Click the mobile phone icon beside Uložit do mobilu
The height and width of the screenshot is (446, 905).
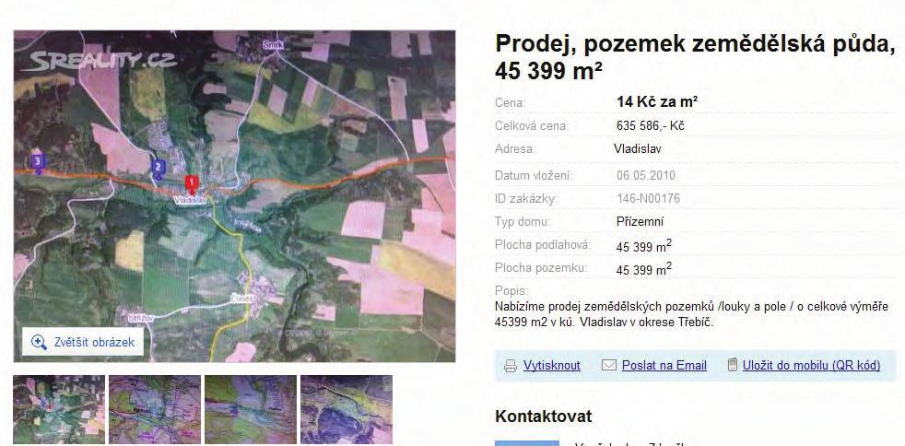(x=732, y=365)
